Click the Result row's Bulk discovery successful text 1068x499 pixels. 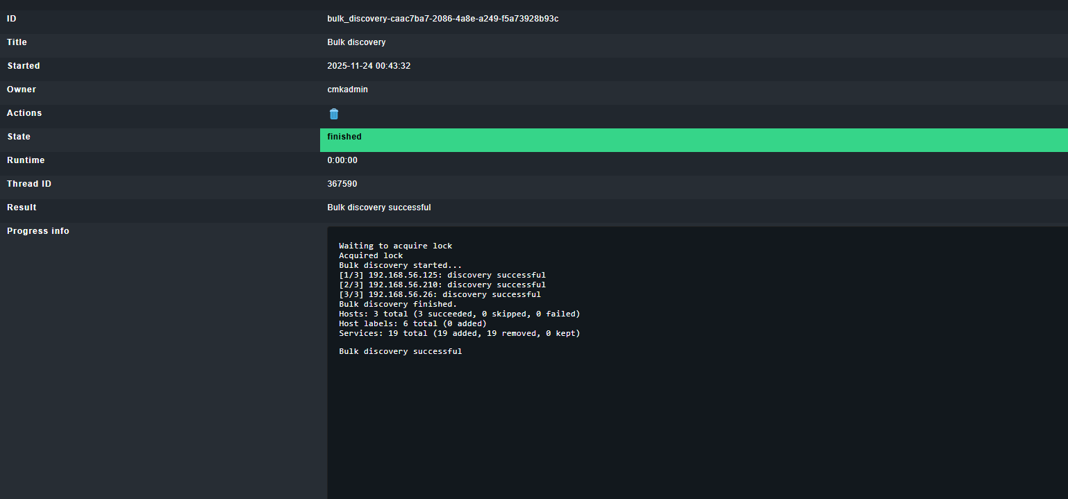click(x=378, y=208)
